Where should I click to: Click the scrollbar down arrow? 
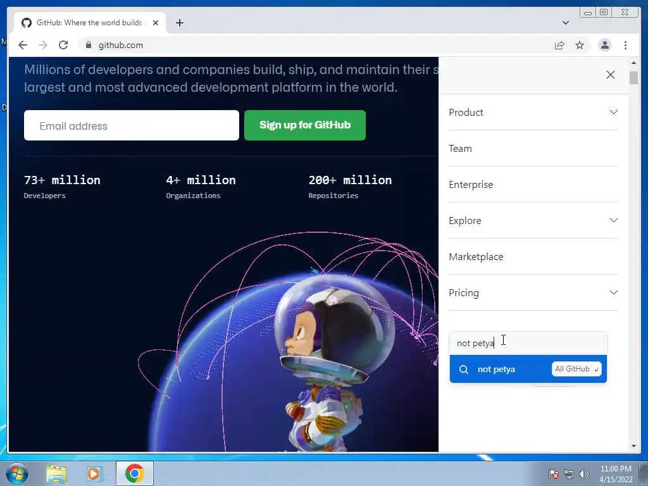pyautogui.click(x=633, y=446)
